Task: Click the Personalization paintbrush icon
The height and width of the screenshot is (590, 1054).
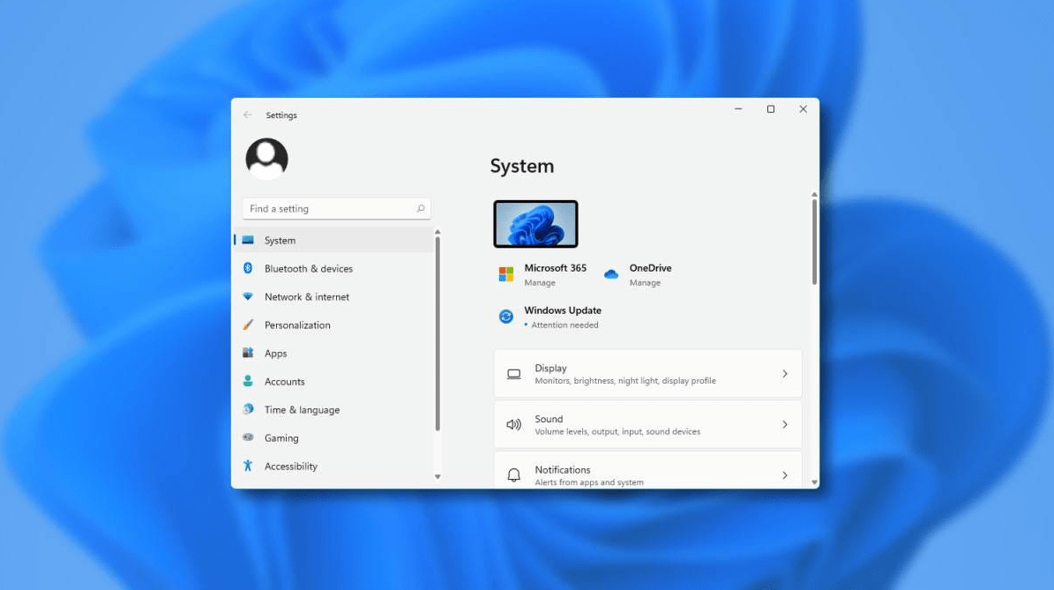Action: coord(248,325)
